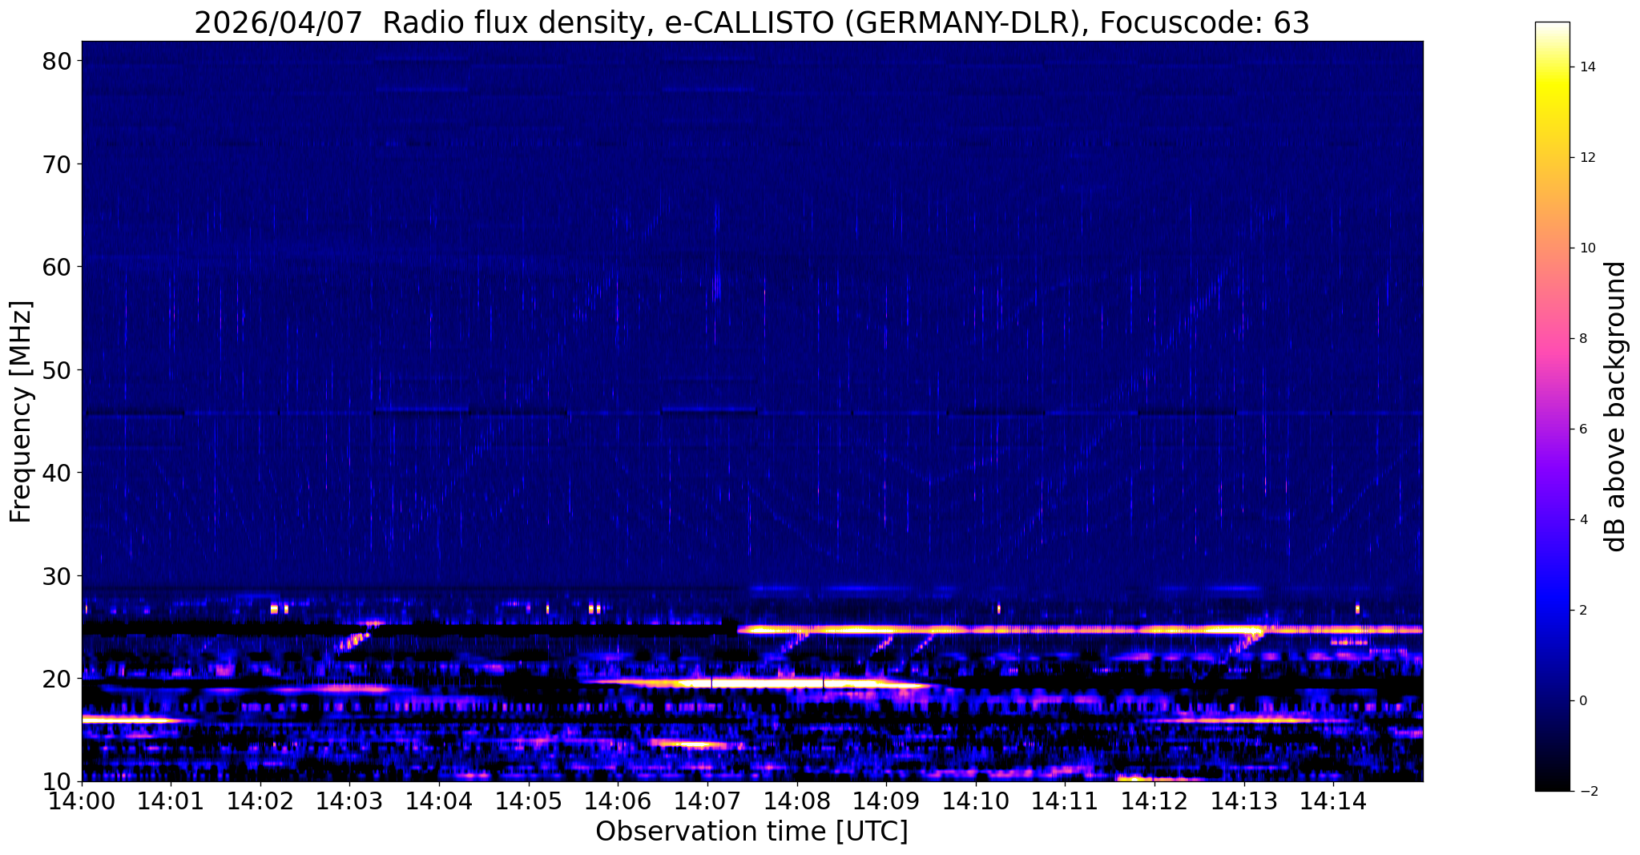The height and width of the screenshot is (855, 1640).
Task: Click the 14:13 time tick label
Action: tap(1243, 800)
